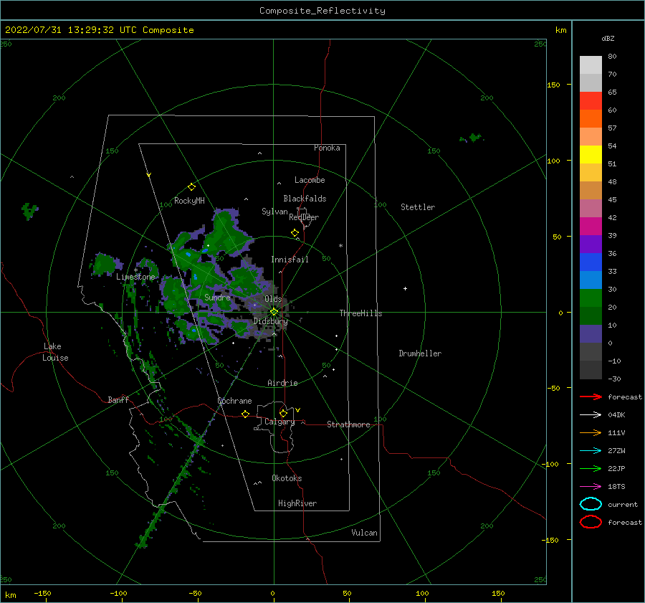Viewport: 645px width, 603px height.
Task: Click the orange 111V arrow icon
Action: (x=591, y=432)
